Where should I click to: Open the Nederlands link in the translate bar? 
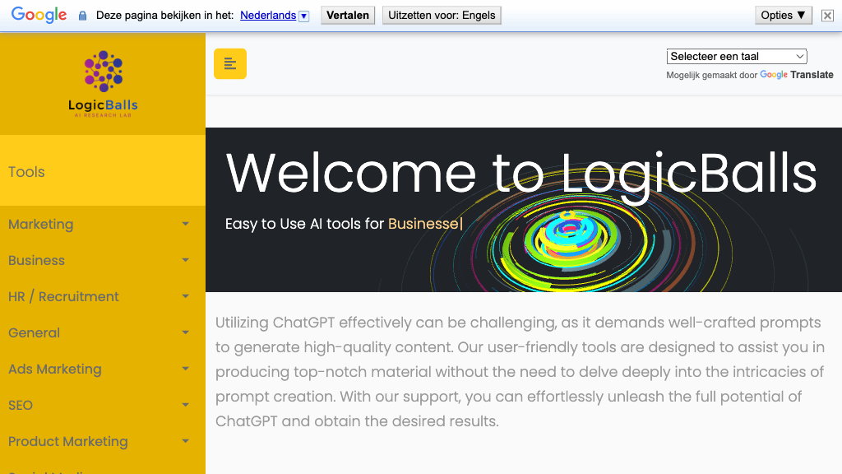pos(269,14)
